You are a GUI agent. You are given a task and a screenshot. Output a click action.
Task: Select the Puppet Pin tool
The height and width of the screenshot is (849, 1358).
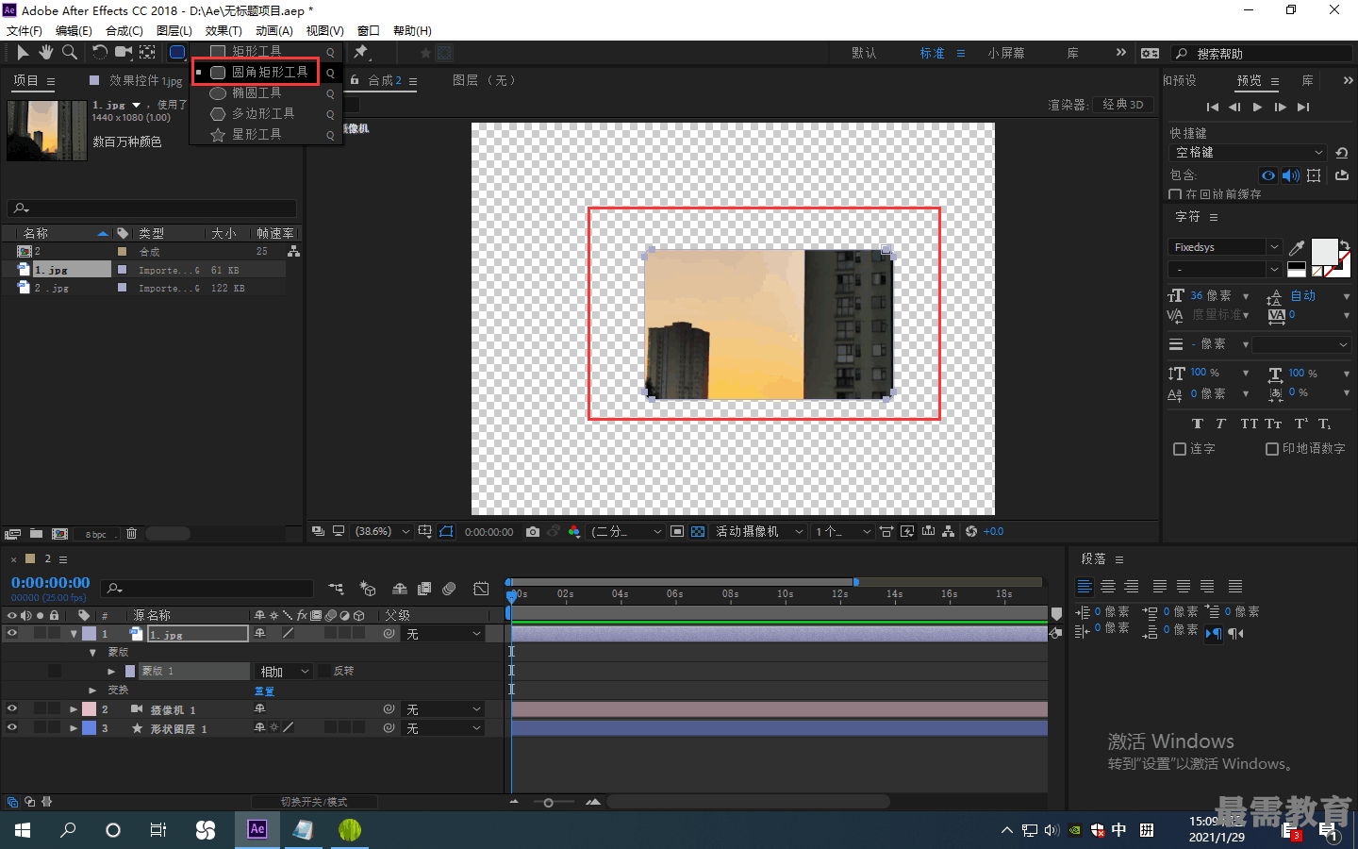click(361, 53)
